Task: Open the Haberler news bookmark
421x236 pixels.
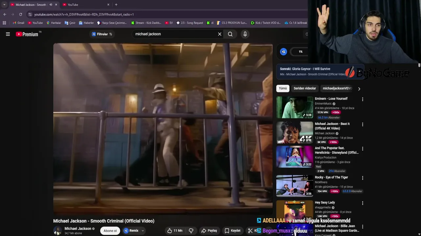Action: (86, 23)
